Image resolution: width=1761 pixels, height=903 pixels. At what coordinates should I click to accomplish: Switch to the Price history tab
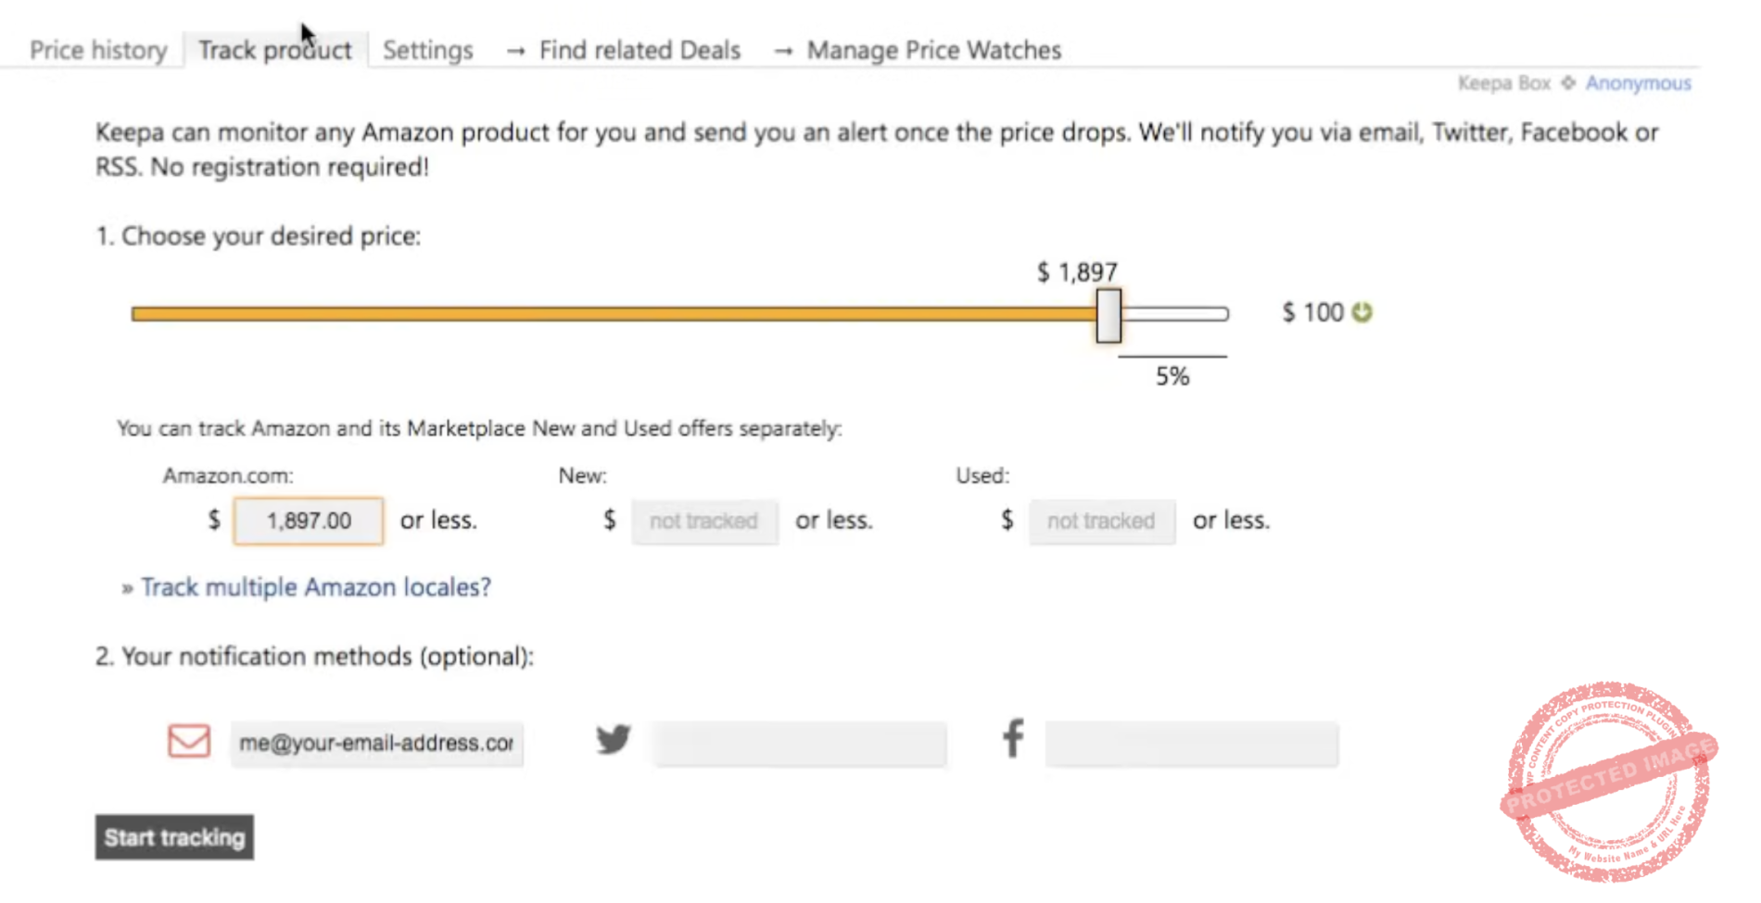98,50
